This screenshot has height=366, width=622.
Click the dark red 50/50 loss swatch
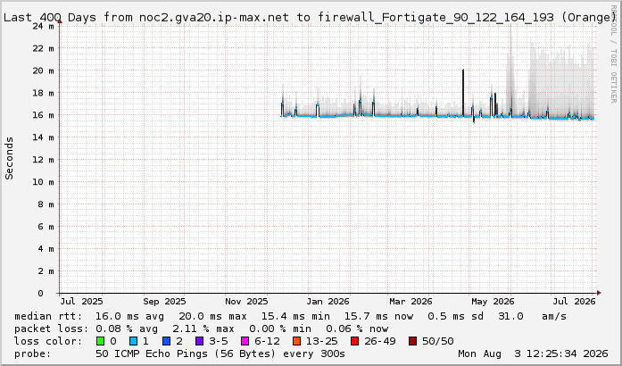[x=412, y=341]
